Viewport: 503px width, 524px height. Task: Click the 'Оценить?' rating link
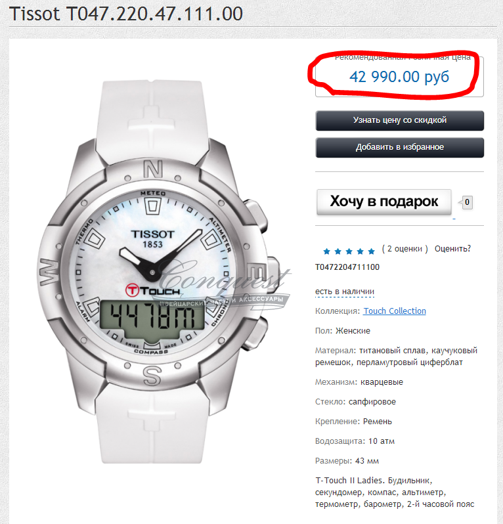click(x=452, y=249)
